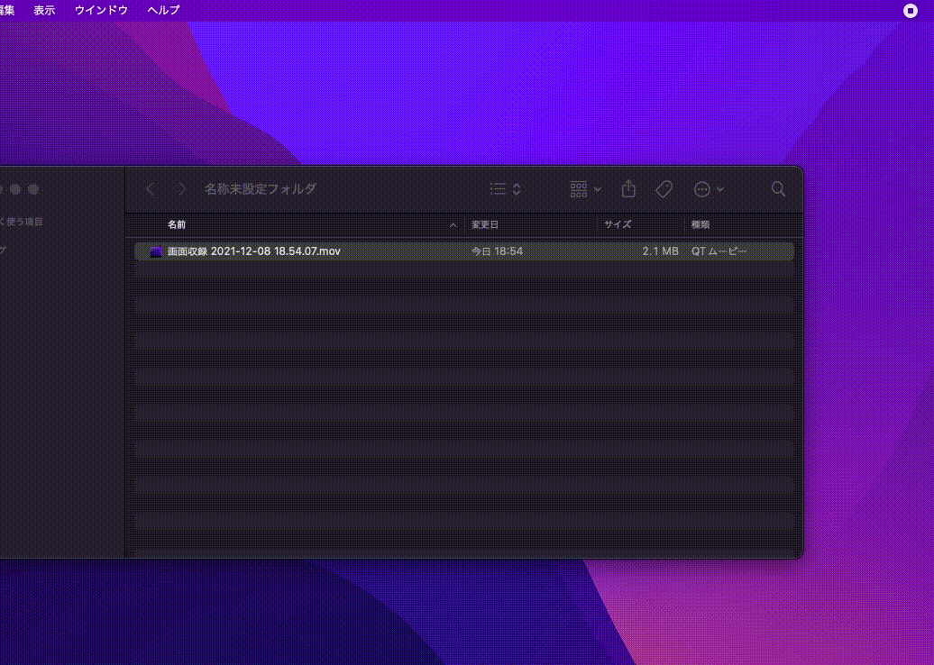Go back with Finder back arrow
Image resolution: width=934 pixels, height=665 pixels.
pos(151,189)
